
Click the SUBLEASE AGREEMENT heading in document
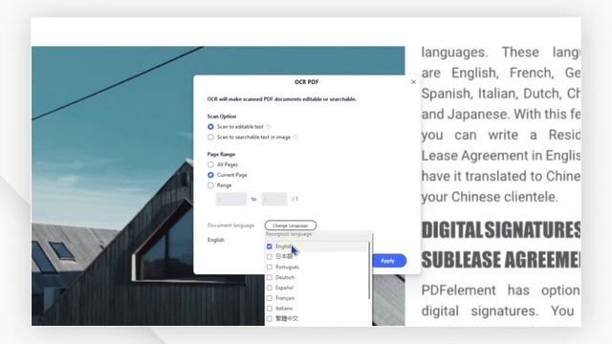point(501,260)
